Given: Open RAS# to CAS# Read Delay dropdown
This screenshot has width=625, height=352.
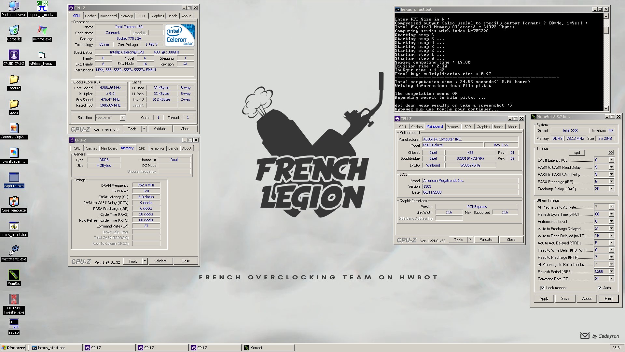Looking at the screenshot, I should (x=611, y=167).
